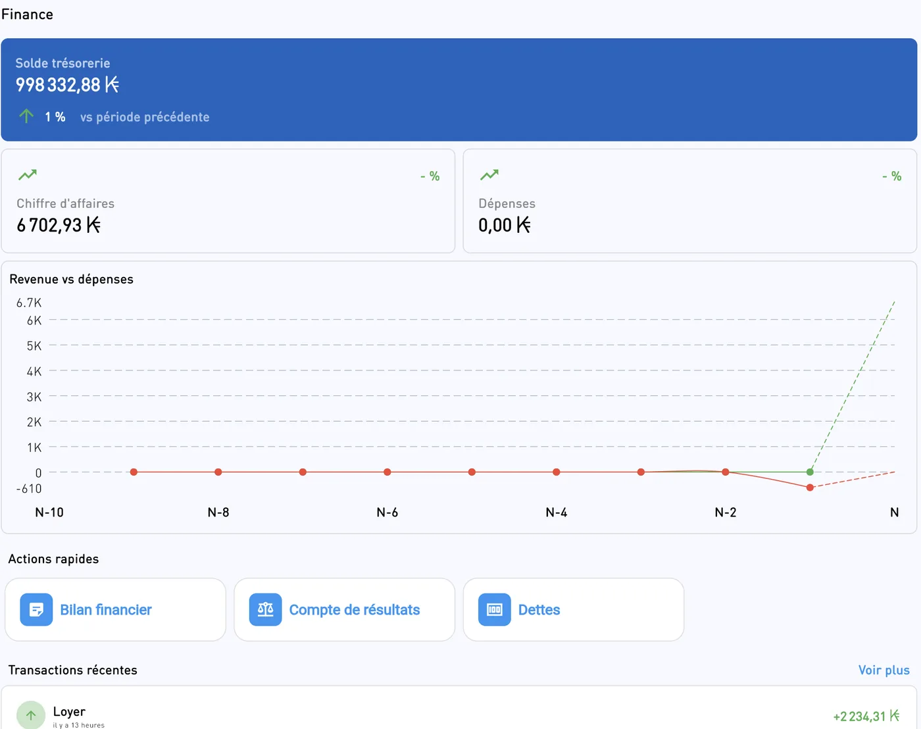Select the 0,00 expenses amount
Image resolution: width=921 pixels, height=729 pixels.
505,225
